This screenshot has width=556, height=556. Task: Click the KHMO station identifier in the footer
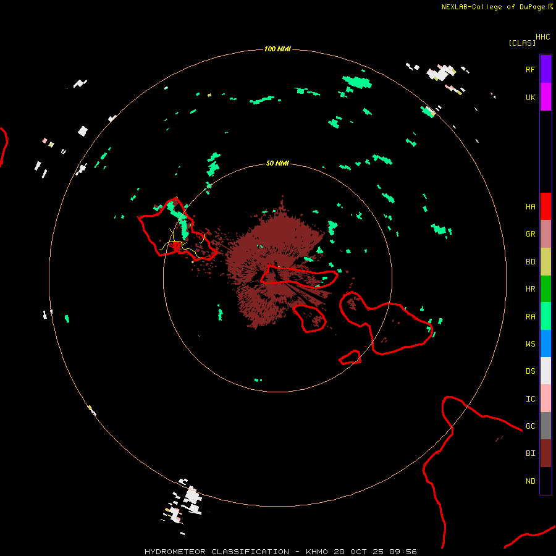[x=317, y=552]
